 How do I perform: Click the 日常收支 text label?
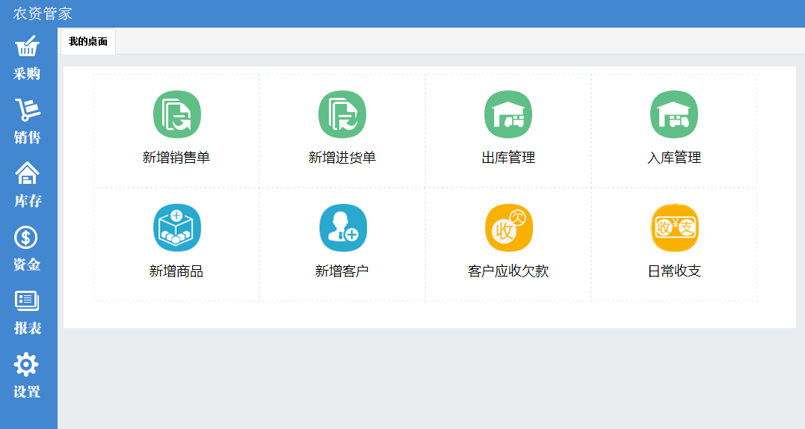coord(674,271)
